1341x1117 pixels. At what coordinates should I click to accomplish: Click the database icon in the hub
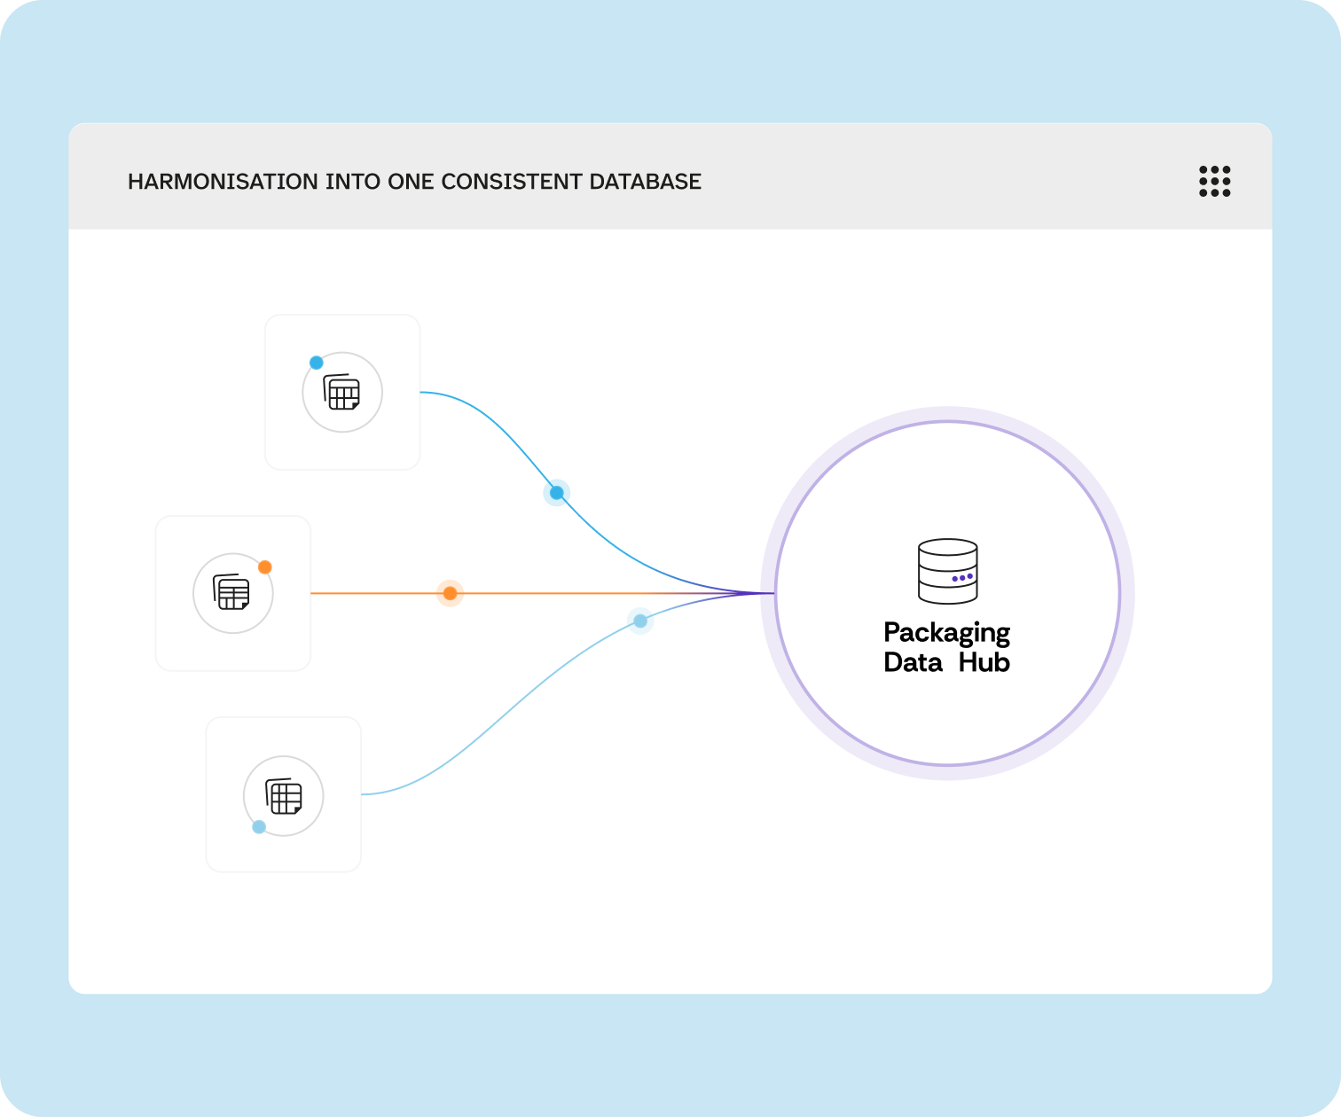pyautogui.click(x=947, y=571)
